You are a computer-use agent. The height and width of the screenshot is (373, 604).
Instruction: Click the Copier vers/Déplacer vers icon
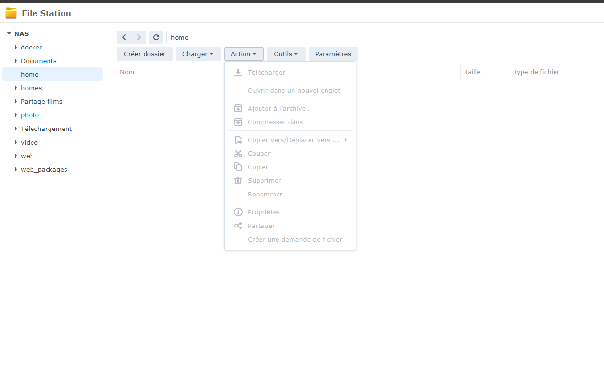pos(238,140)
